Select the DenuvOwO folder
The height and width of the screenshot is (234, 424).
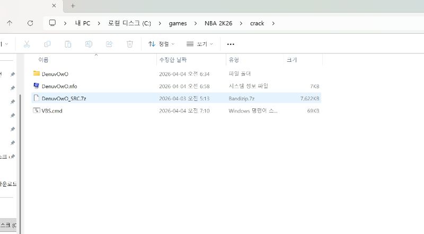pos(55,74)
